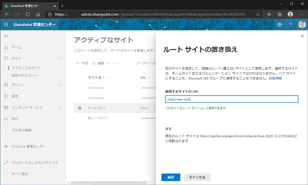
Task: Open OneDrive 管理センター link
Action: (29, 147)
